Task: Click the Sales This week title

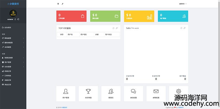Action: point(132,28)
